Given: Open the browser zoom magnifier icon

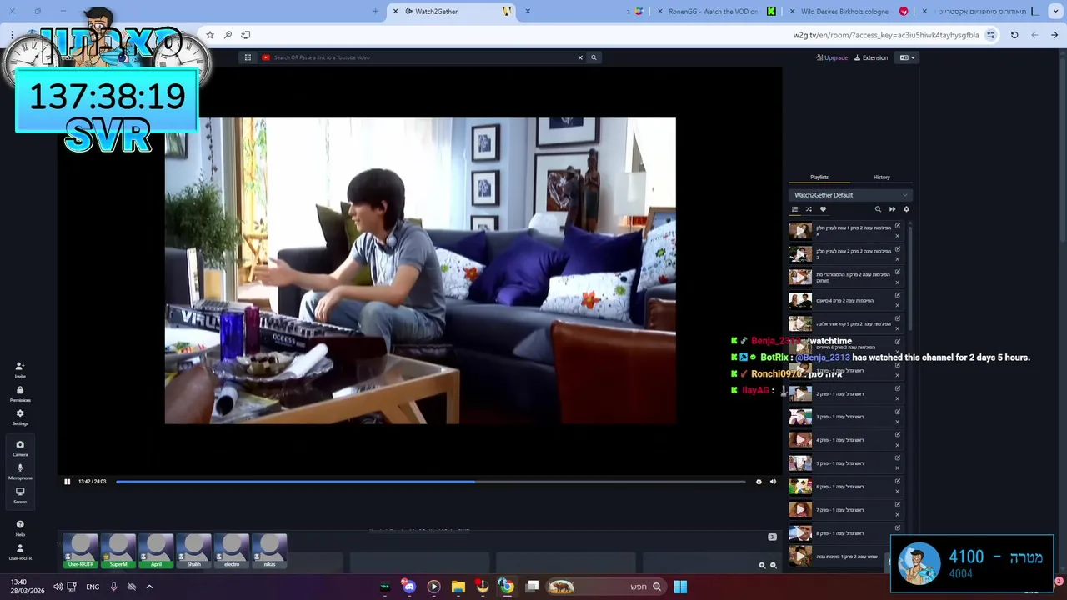Looking at the screenshot, I should tap(228, 35).
